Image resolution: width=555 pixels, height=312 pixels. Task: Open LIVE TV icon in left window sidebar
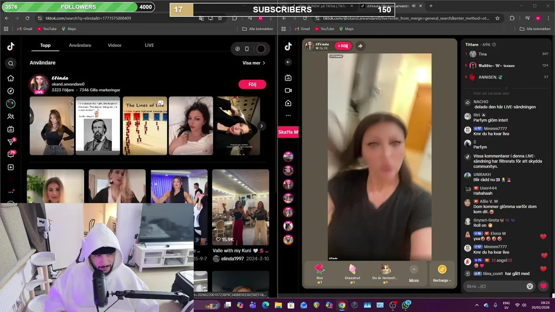click(x=11, y=129)
